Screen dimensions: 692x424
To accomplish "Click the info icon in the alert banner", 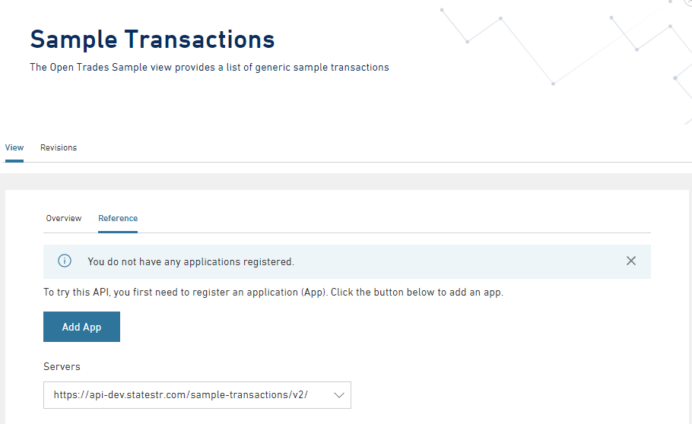I will [x=65, y=261].
